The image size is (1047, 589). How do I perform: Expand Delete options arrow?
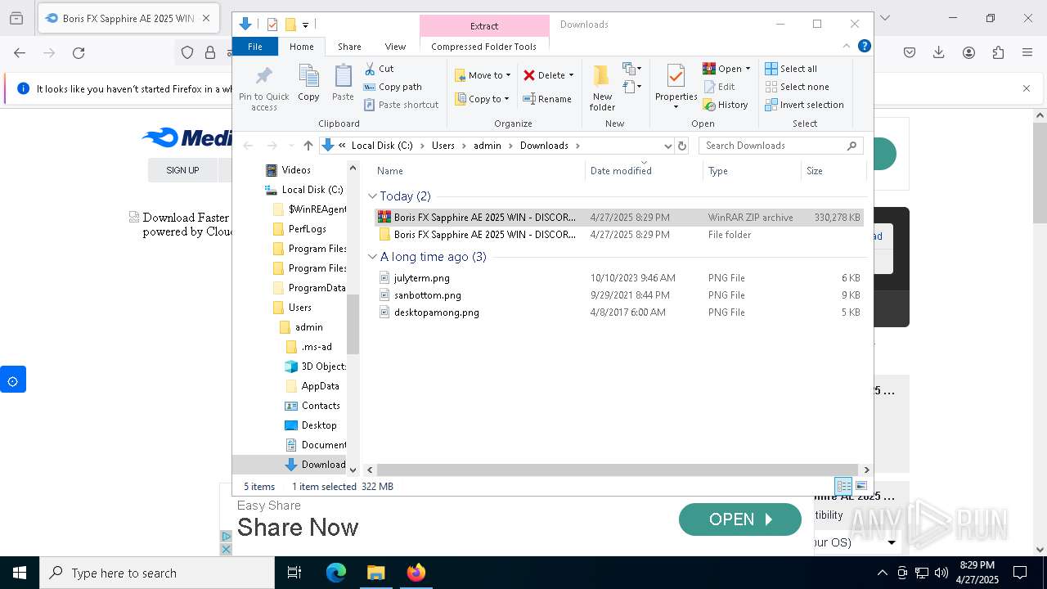pos(571,75)
